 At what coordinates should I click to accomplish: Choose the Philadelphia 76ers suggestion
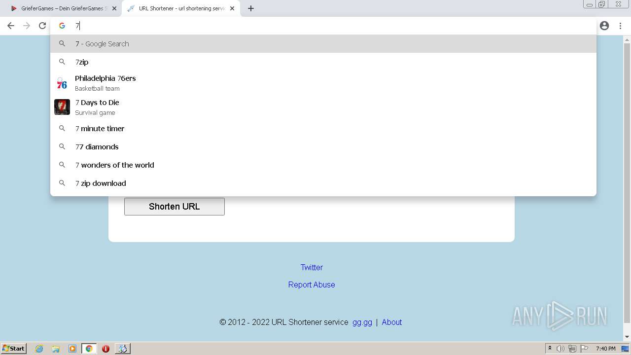click(x=323, y=83)
